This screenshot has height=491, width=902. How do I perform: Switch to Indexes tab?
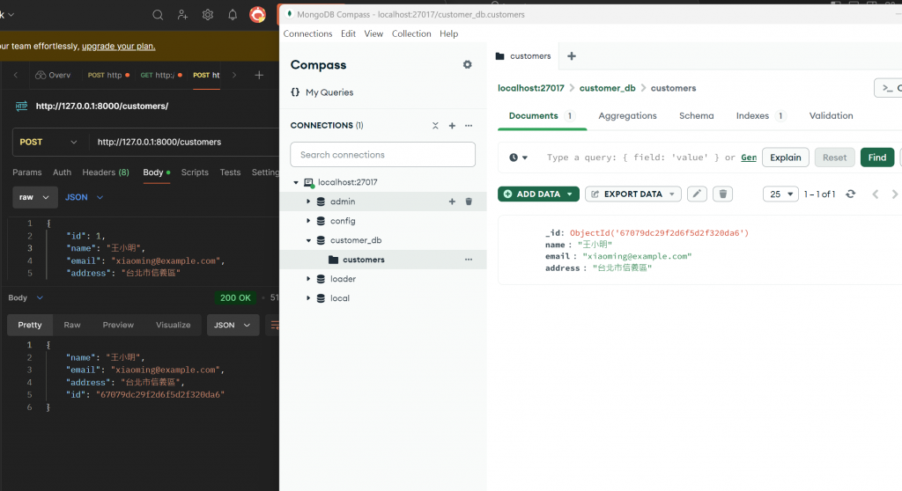pos(760,115)
